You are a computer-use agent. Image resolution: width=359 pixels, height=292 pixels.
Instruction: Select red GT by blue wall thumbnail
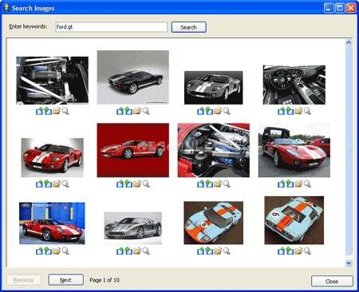pos(52,223)
